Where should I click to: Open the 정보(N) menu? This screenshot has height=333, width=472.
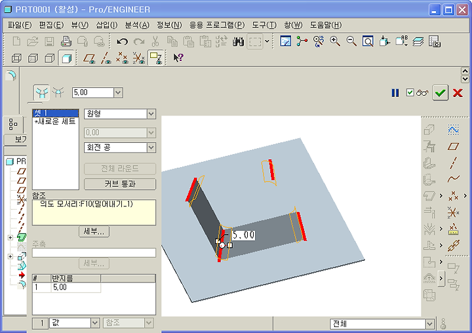coord(169,25)
